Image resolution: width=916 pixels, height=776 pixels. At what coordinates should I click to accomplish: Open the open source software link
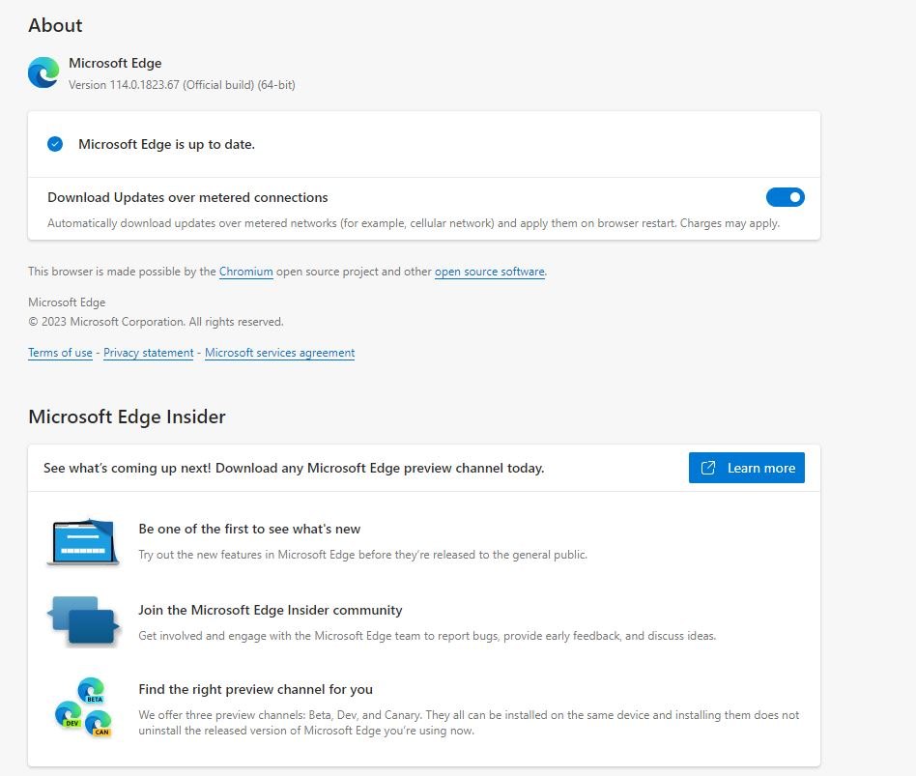[490, 272]
